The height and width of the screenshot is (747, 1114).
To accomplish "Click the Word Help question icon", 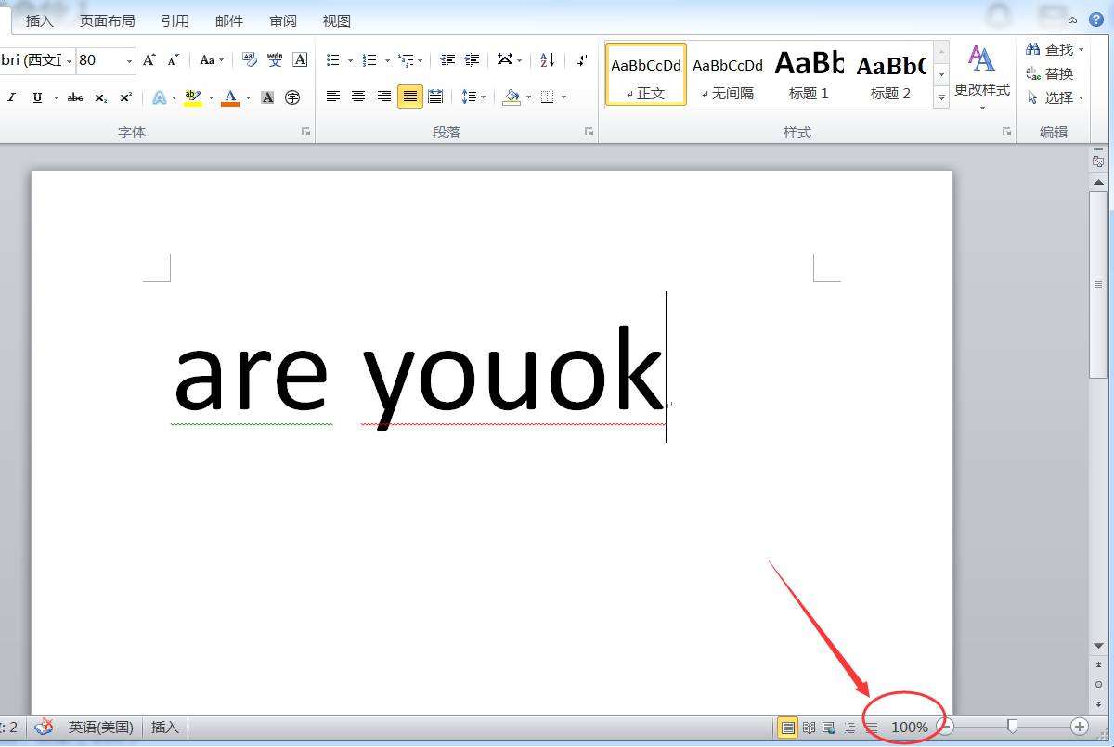I will point(1096,19).
